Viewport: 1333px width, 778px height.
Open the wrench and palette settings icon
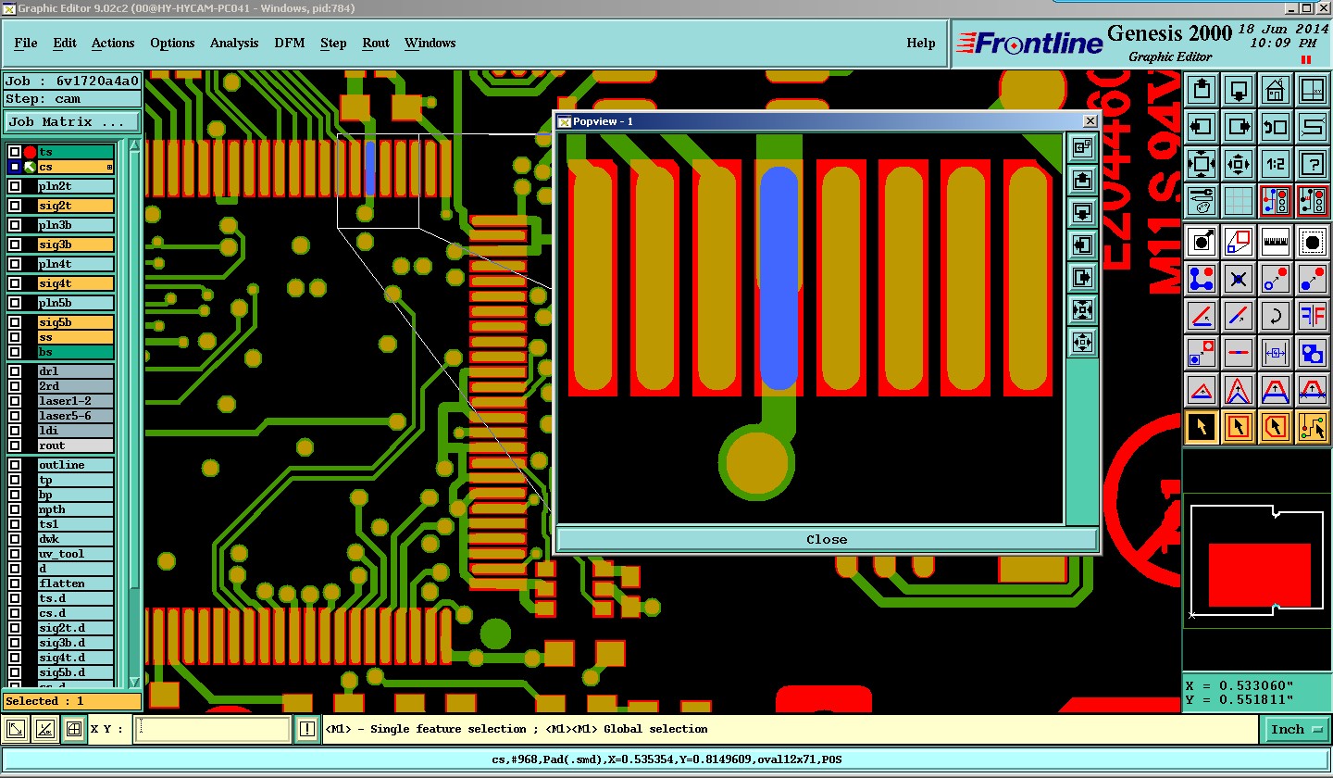click(x=1202, y=200)
